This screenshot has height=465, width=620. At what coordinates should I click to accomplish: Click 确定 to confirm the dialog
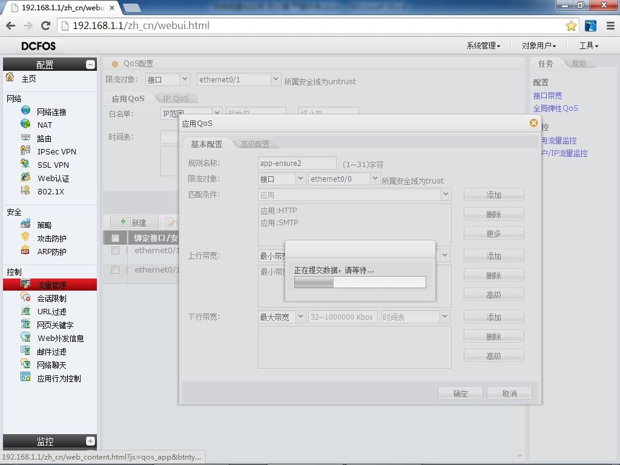click(460, 394)
